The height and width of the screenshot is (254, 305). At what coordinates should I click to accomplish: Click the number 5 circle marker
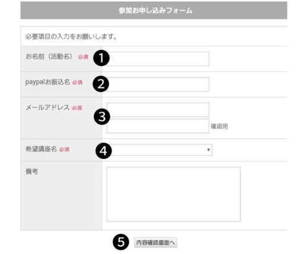tap(121, 242)
